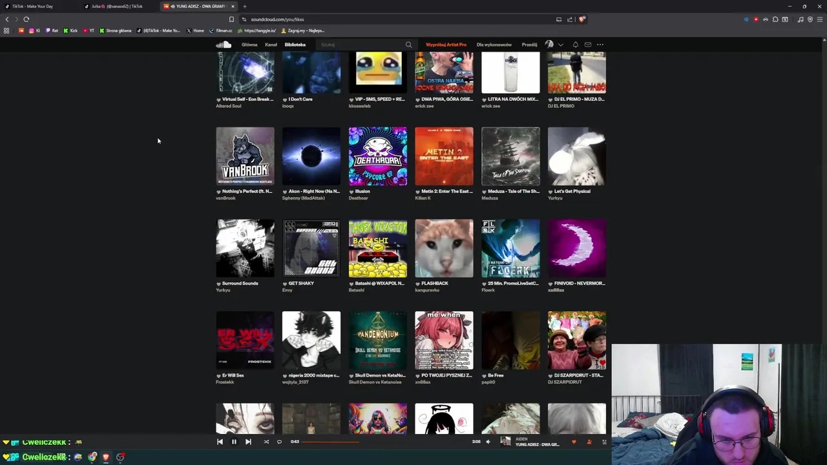
Task: Click the I Don't Care track title
Action: coord(300,99)
